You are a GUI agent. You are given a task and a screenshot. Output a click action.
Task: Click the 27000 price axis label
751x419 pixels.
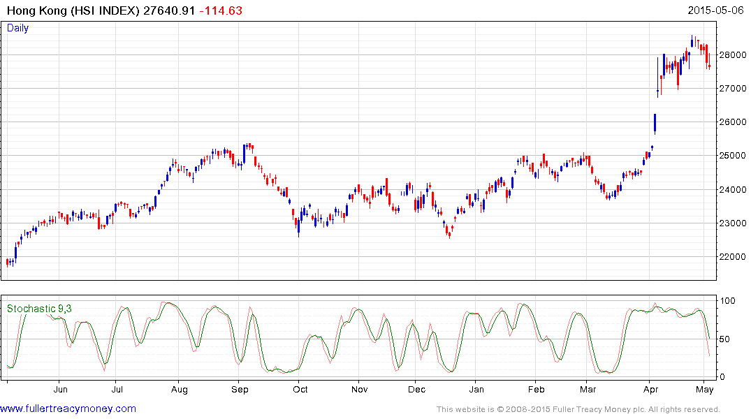tap(733, 89)
